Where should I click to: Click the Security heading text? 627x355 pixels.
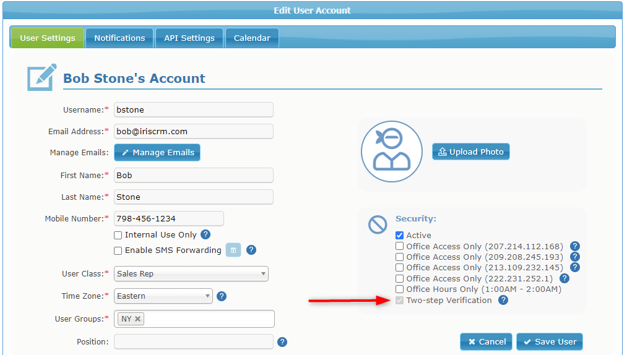pos(416,219)
